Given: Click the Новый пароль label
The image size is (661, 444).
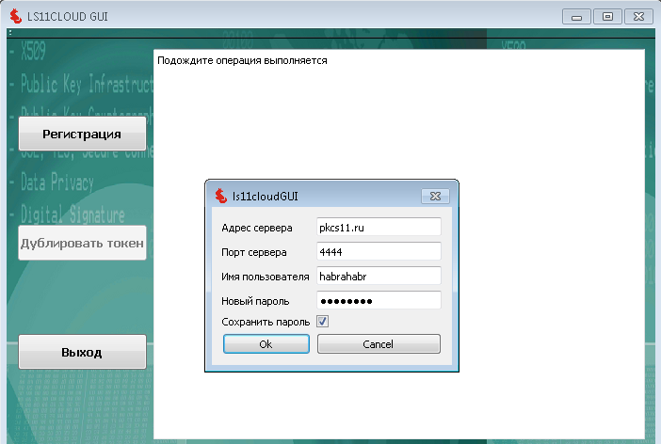Looking at the screenshot, I should pyautogui.click(x=255, y=301).
